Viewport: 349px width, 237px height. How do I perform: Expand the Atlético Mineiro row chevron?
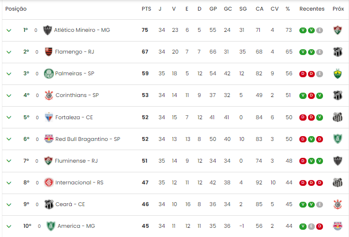9,30
